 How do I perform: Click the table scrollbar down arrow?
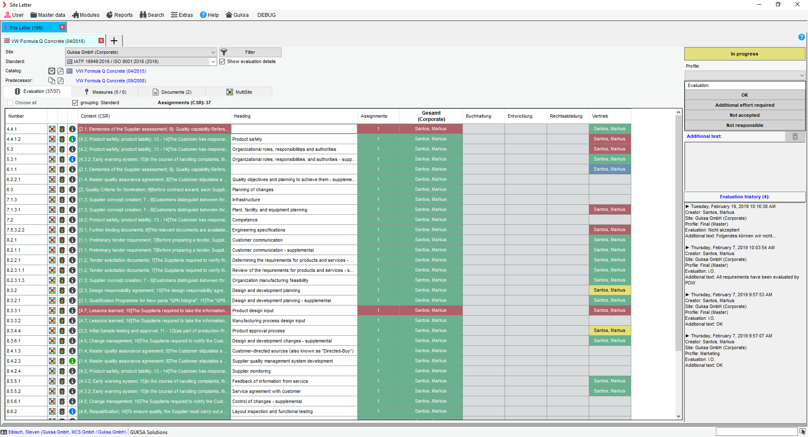click(678, 416)
